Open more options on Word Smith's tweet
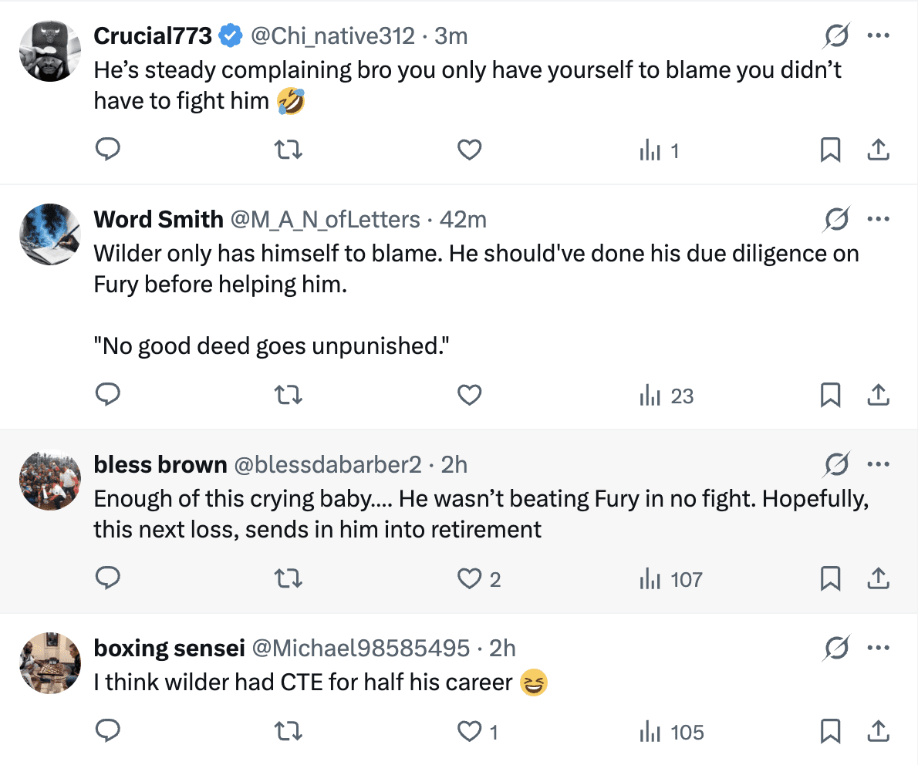Screen dimensions: 918x765 [x=878, y=219]
